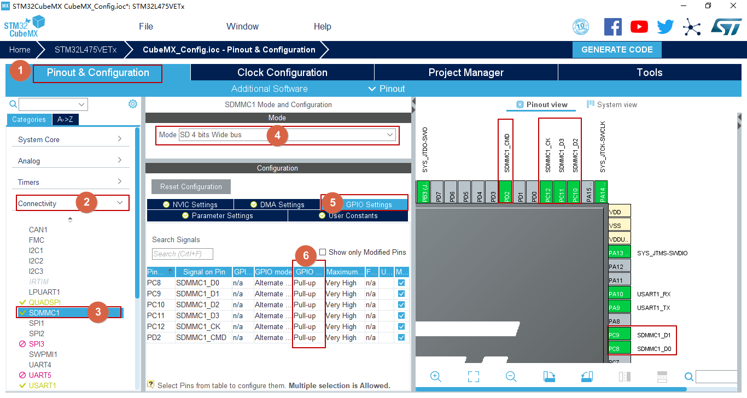Toggle Modified checkbox in PC10 row
This screenshot has width=747, height=398.
(x=401, y=305)
